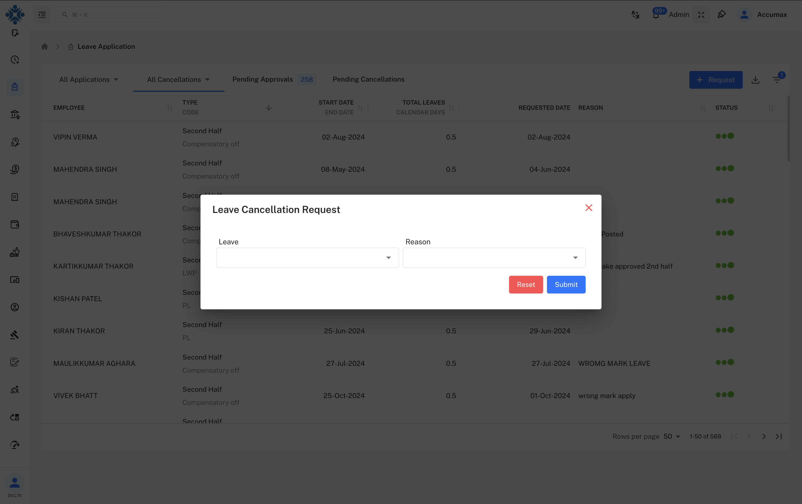Open the wallet icon in the sidebar
Image resolution: width=802 pixels, height=504 pixels.
pos(15,224)
